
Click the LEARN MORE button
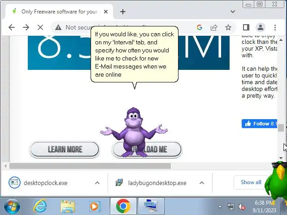(x=65, y=149)
